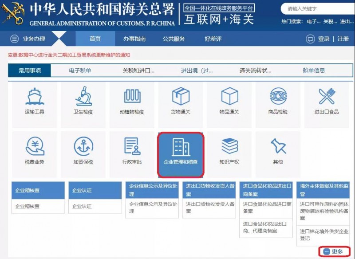Switch to the 办事指南 tab
This screenshot has height=259, width=355.
point(134,39)
